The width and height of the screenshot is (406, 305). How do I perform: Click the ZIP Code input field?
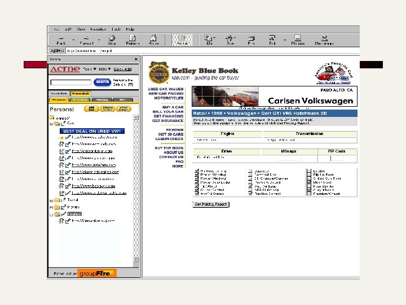337,158
